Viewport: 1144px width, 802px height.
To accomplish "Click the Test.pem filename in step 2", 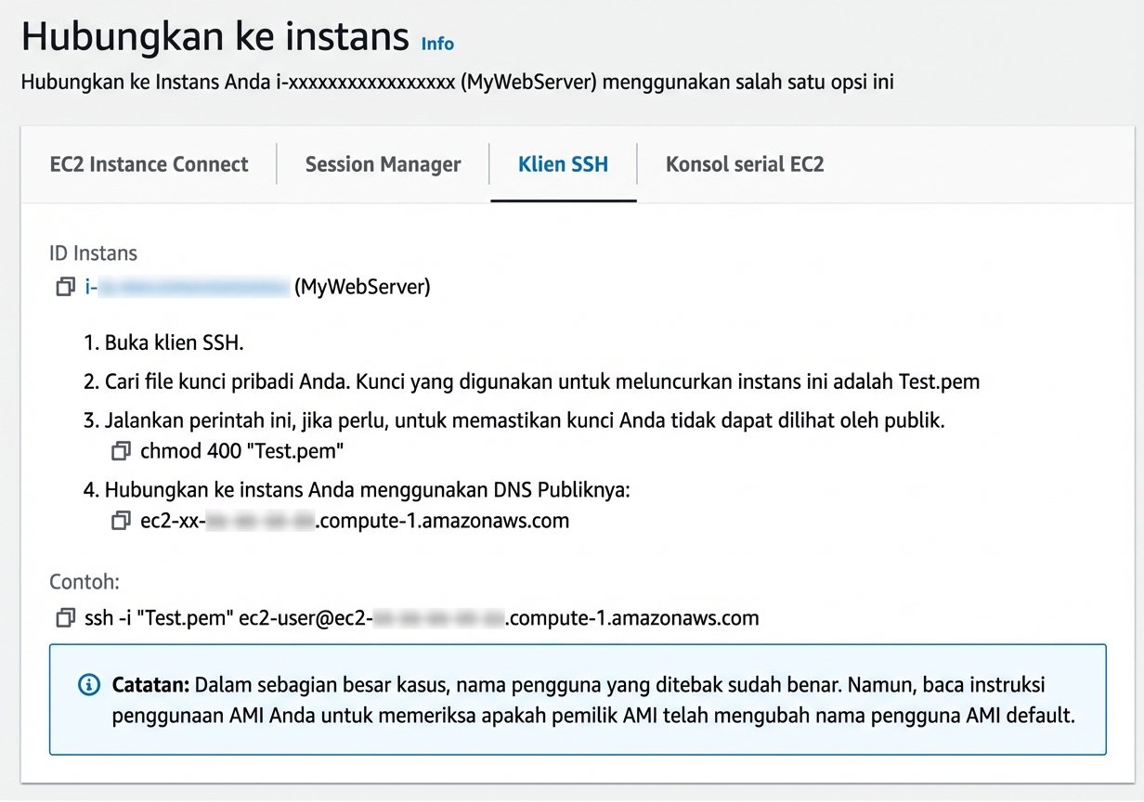I will (x=941, y=382).
